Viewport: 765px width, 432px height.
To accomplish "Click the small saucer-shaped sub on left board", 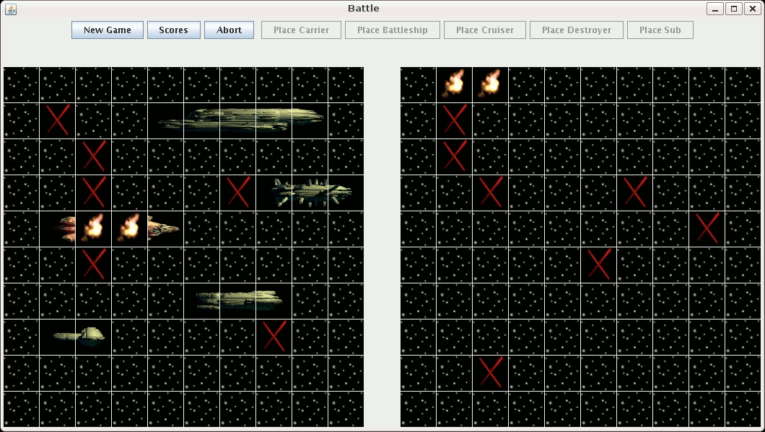I will 79,336.
